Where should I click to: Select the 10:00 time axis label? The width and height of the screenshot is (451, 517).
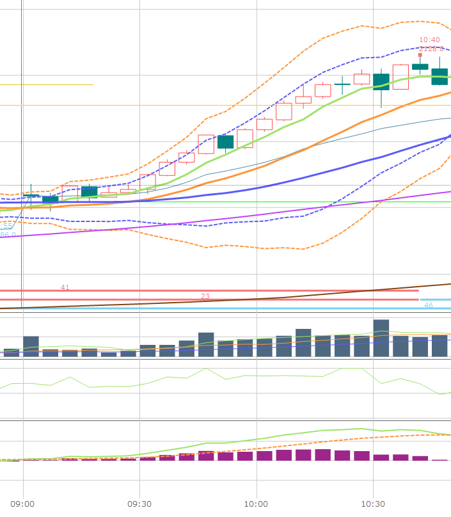pos(256,504)
